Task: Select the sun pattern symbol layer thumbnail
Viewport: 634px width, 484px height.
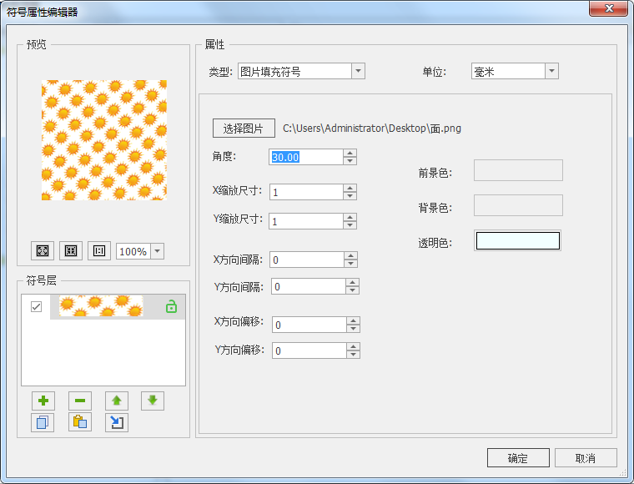Action: click(101, 307)
